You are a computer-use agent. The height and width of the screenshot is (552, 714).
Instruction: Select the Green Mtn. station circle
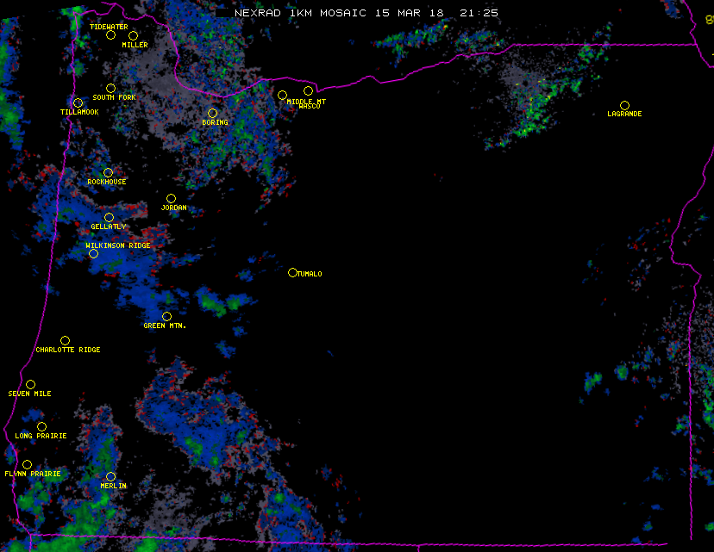pyautogui.click(x=166, y=316)
